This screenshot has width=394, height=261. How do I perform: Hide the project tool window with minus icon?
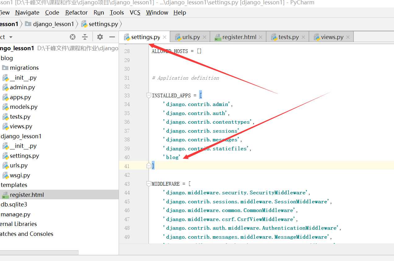click(x=112, y=37)
